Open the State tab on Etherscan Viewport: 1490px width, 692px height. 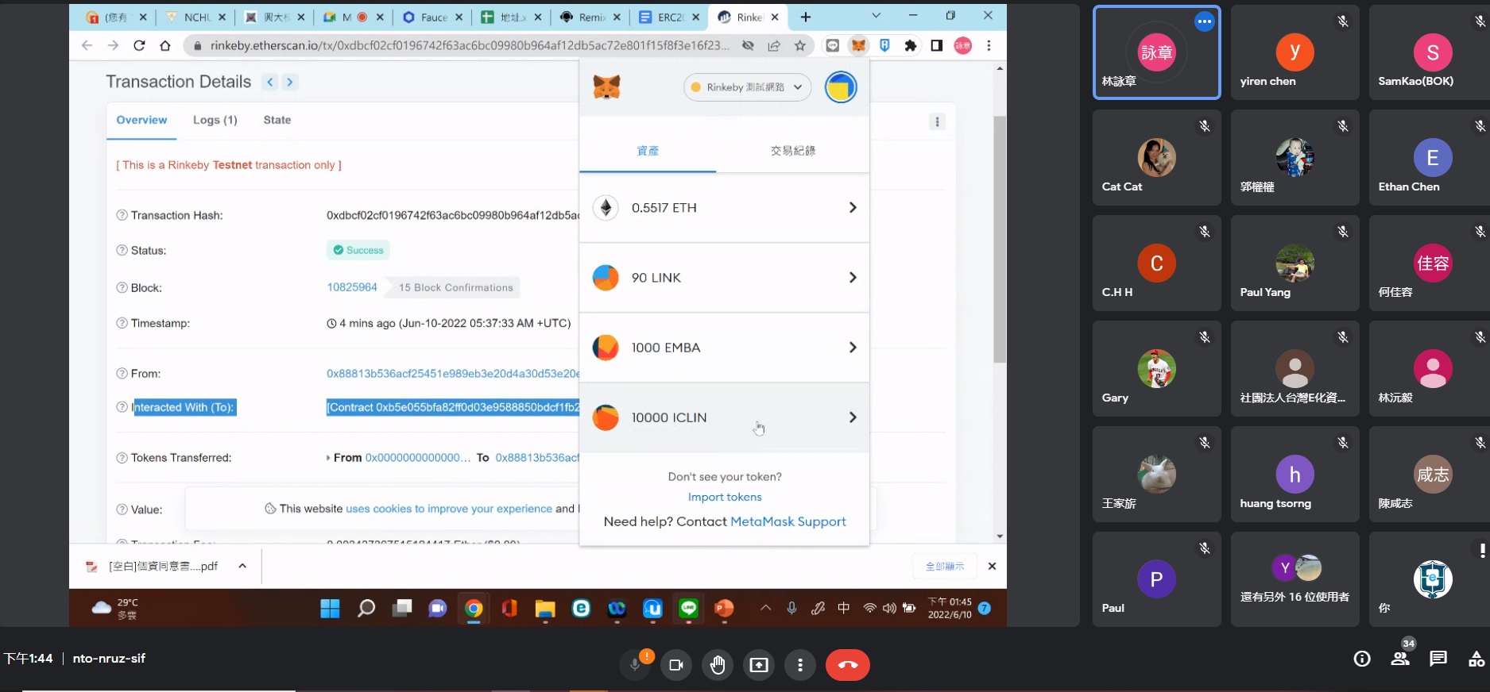click(277, 120)
